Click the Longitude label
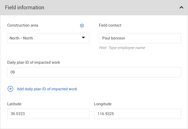This screenshot has width=188, height=129. click(x=103, y=104)
